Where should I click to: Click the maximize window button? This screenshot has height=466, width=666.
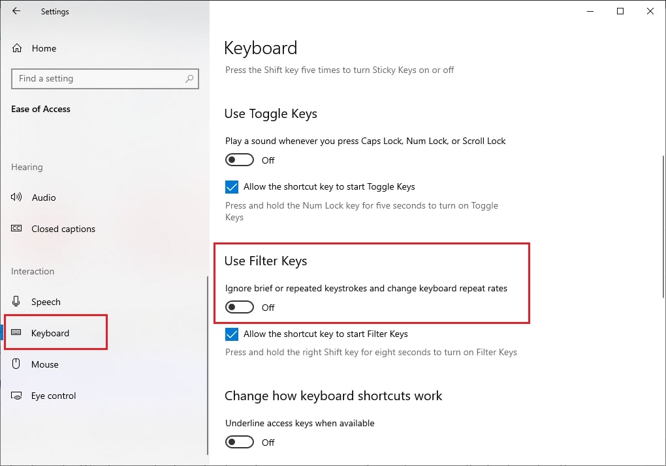tap(620, 11)
